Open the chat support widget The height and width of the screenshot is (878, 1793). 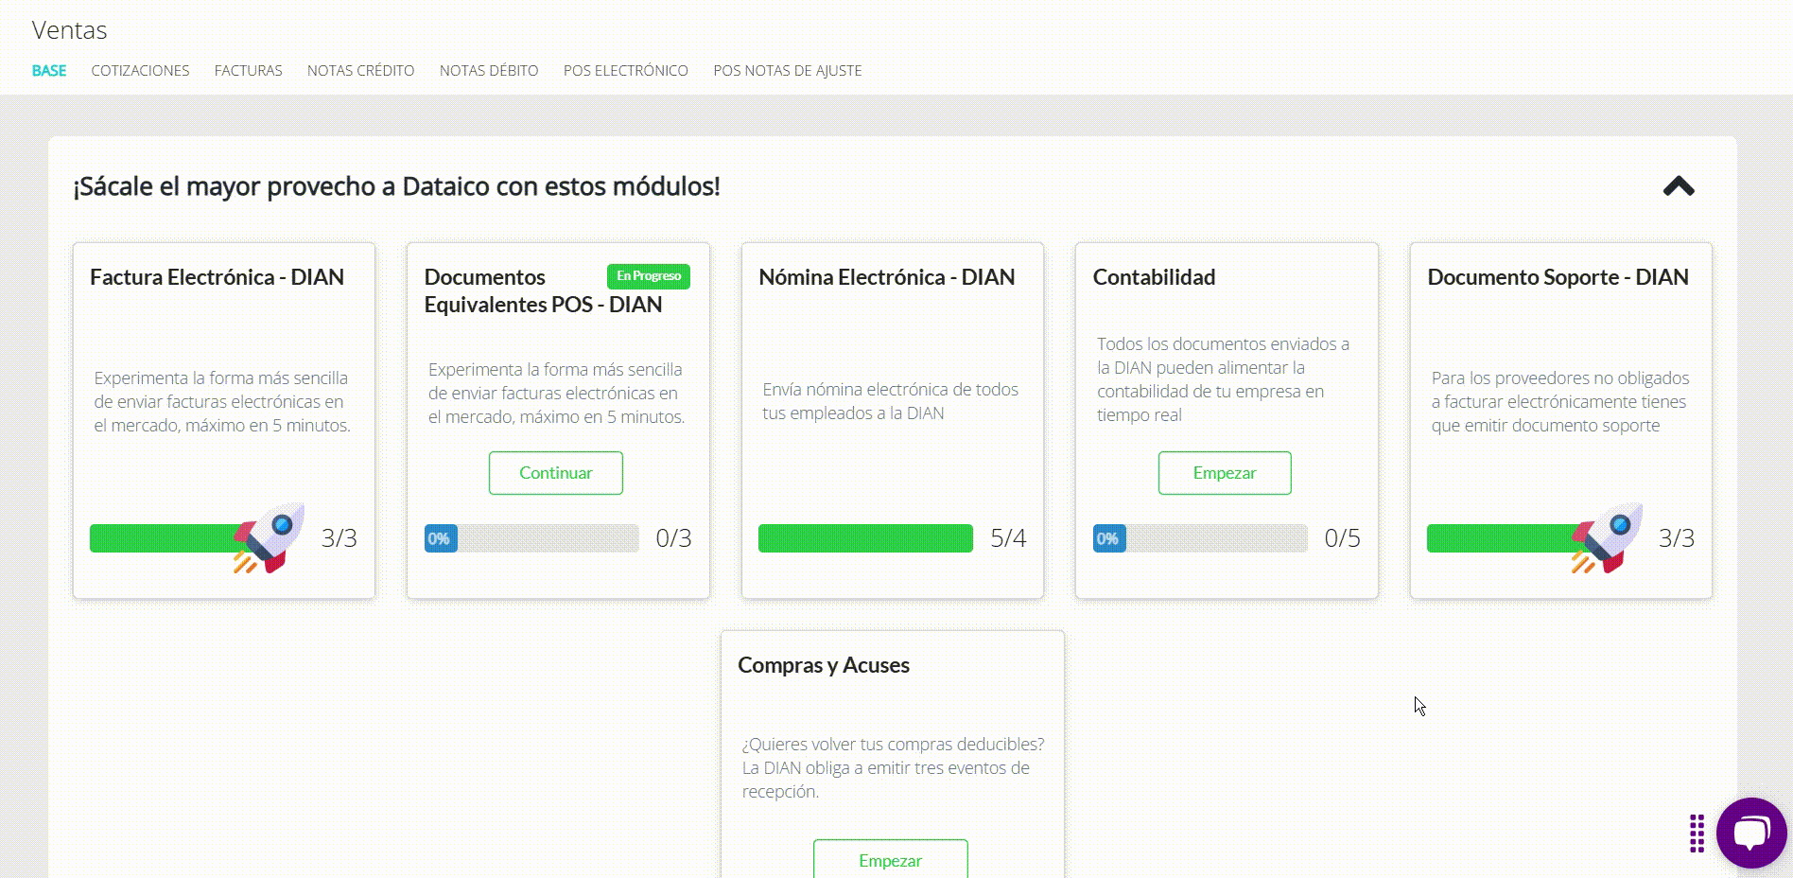[x=1750, y=834]
